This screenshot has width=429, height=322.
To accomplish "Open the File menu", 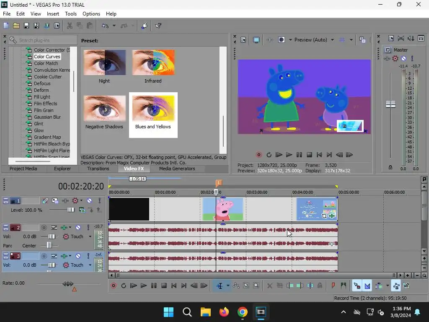I will coord(7,14).
